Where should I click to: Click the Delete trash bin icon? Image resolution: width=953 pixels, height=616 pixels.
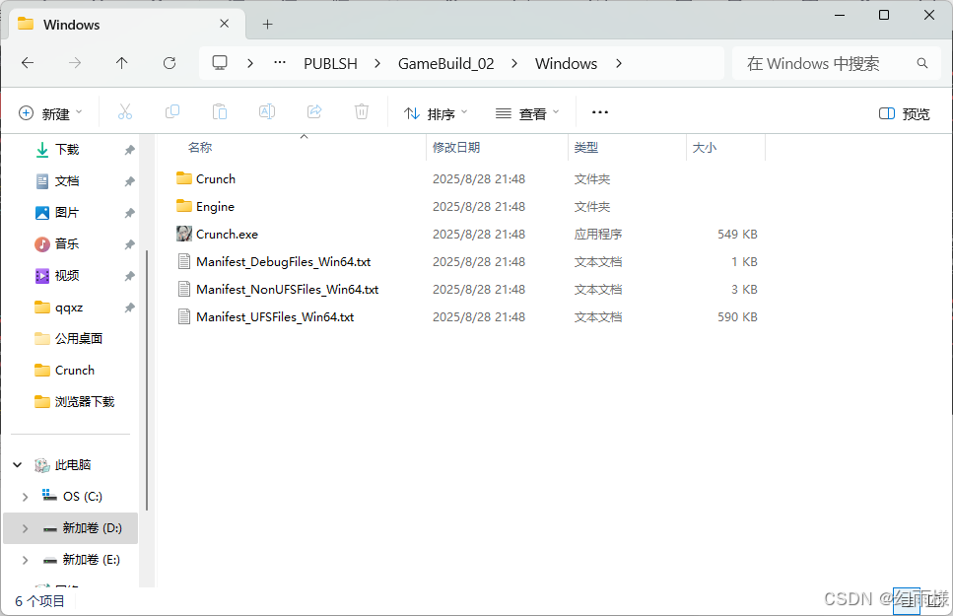(362, 112)
